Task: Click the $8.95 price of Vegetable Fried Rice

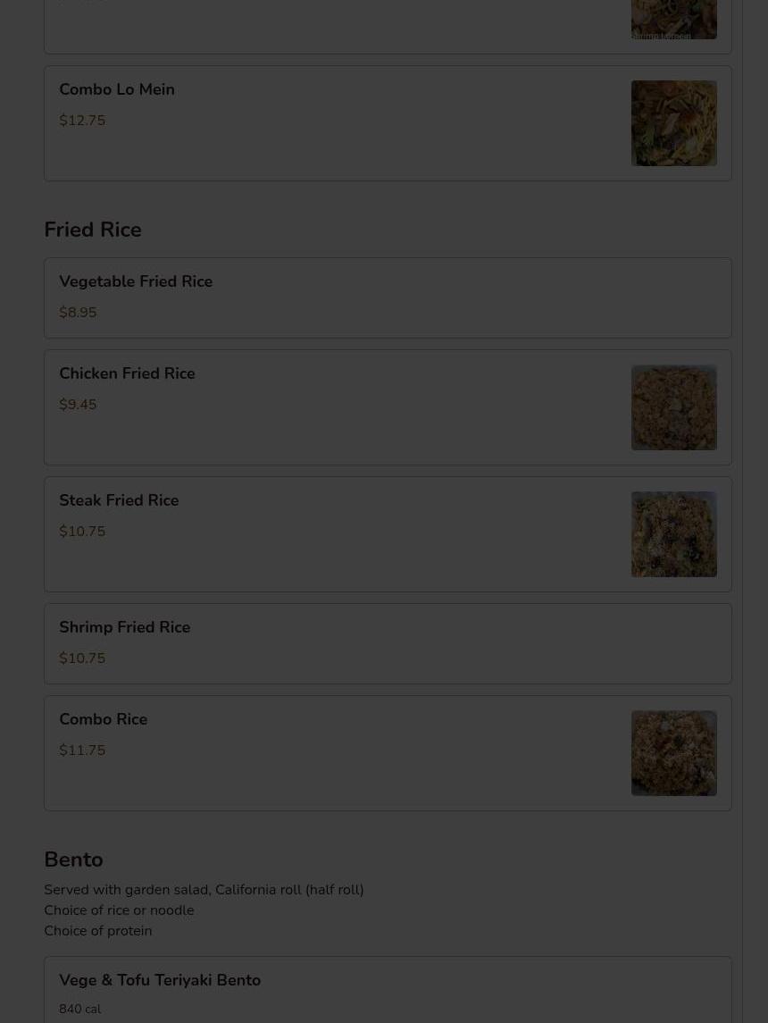Action: click(78, 313)
